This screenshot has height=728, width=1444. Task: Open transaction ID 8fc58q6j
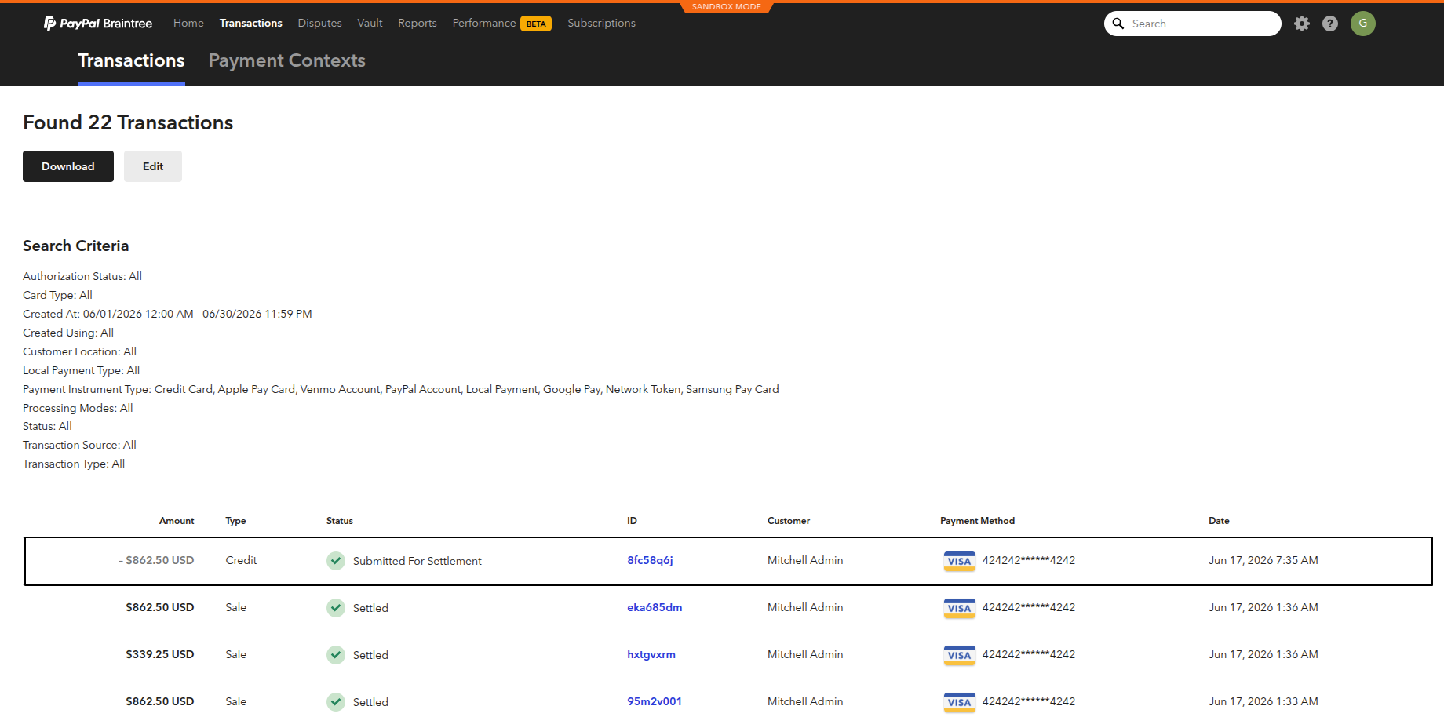pyautogui.click(x=650, y=560)
